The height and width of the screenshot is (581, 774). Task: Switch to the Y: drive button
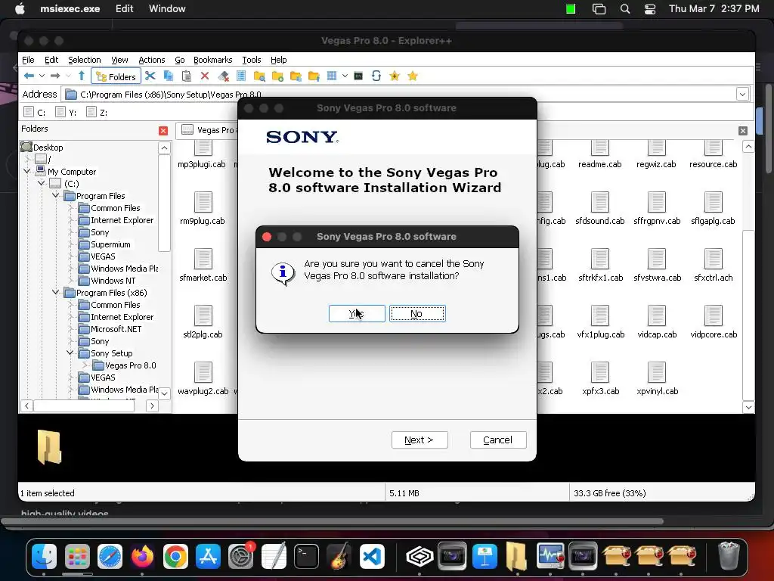click(67, 112)
